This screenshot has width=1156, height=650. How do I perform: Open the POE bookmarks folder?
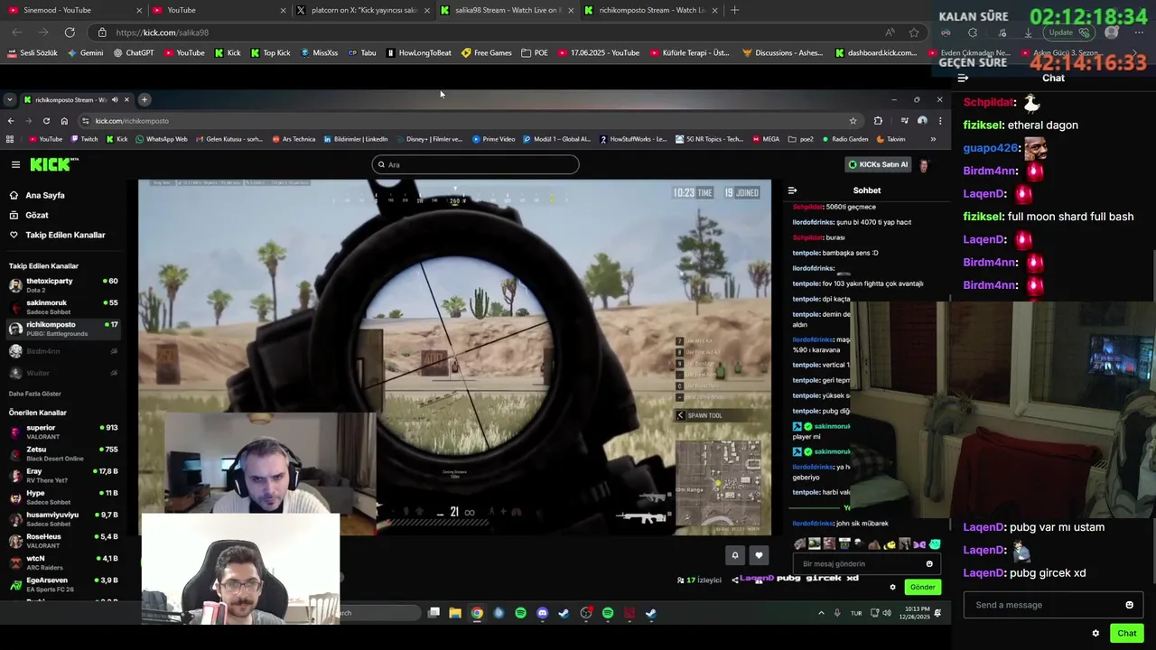(x=535, y=53)
